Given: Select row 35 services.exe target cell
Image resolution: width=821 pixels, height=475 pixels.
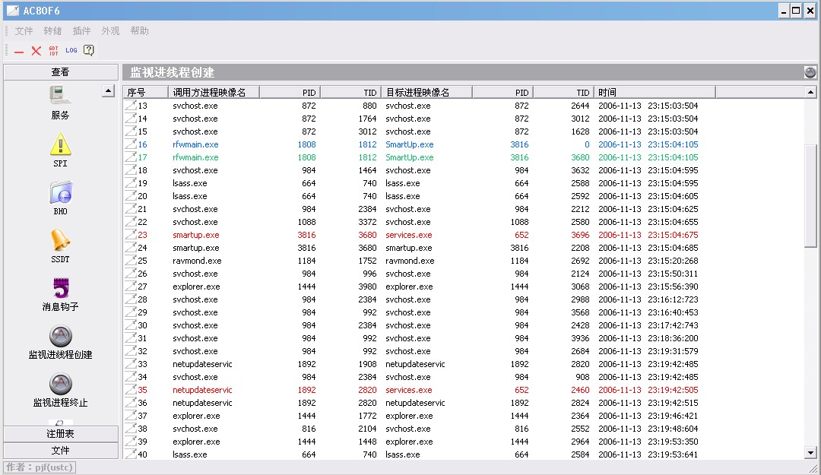Looking at the screenshot, I should [x=408, y=390].
